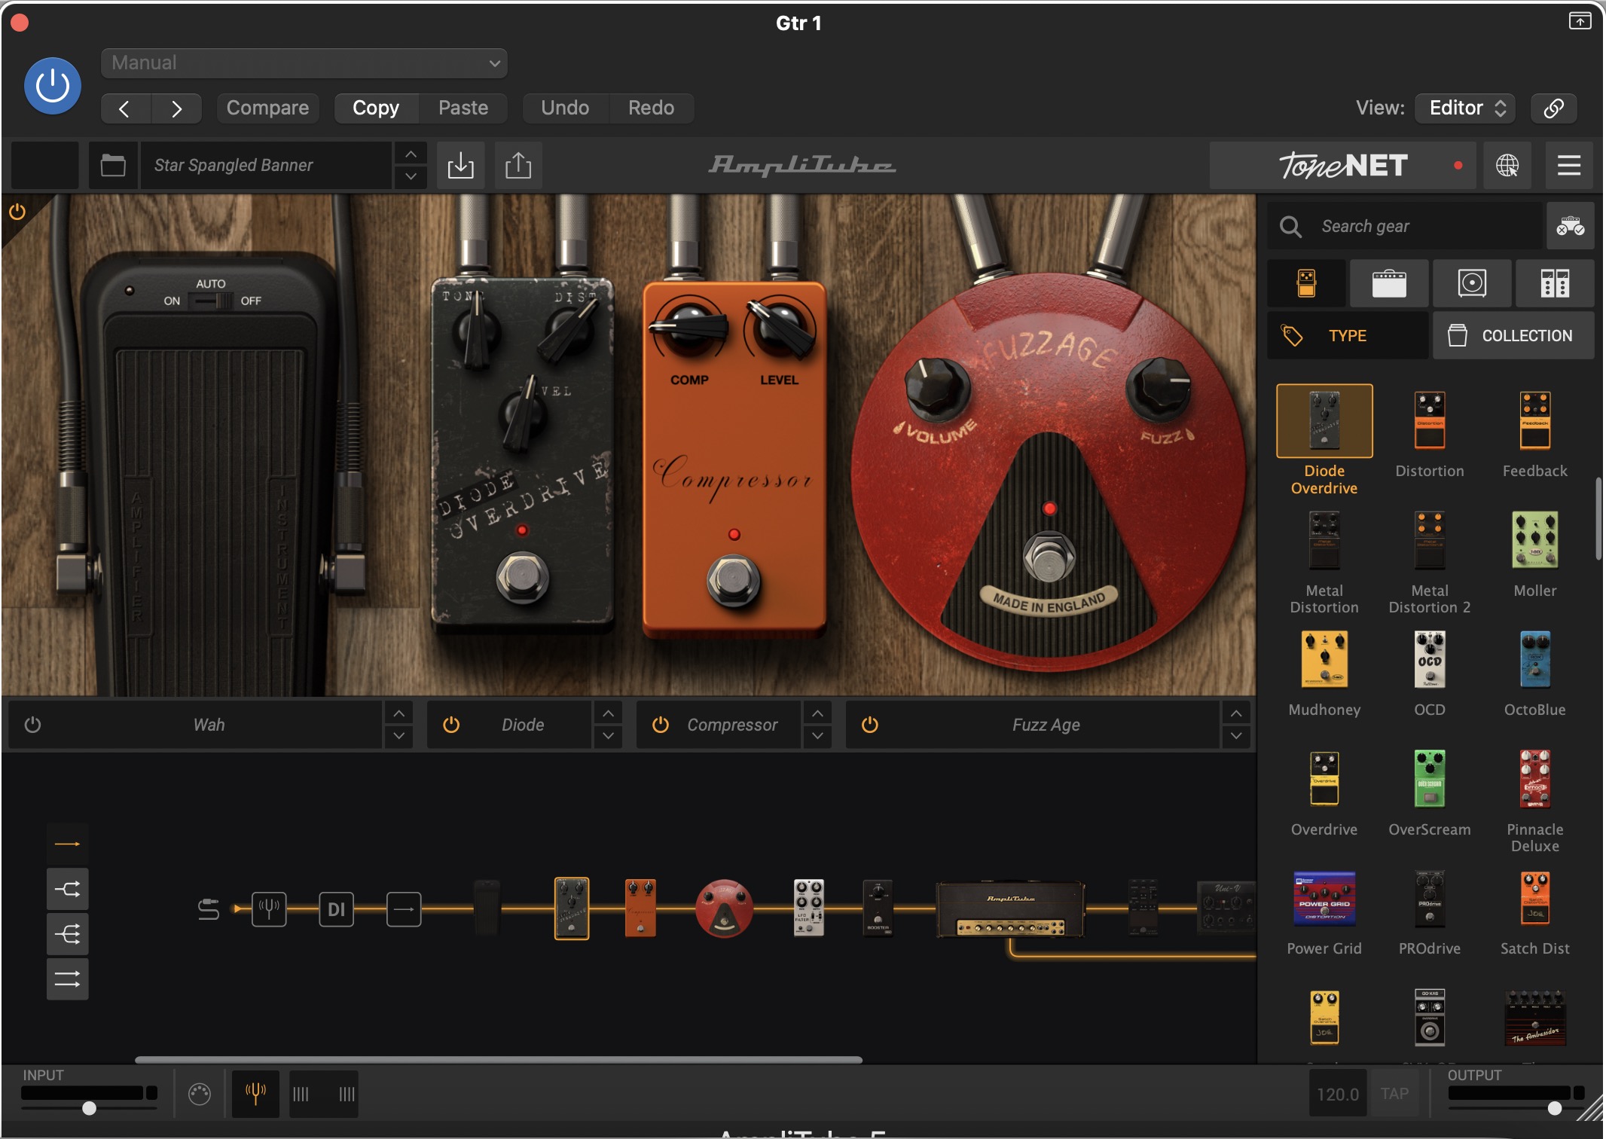Click the Redo button
The image size is (1606, 1139).
coord(651,108)
